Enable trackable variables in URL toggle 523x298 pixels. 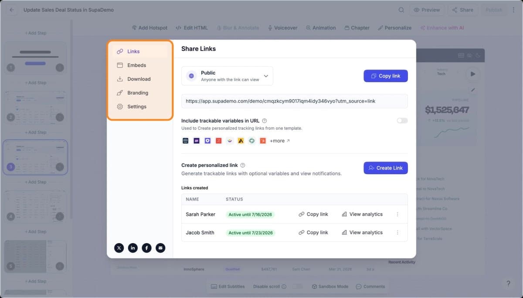[x=402, y=121]
